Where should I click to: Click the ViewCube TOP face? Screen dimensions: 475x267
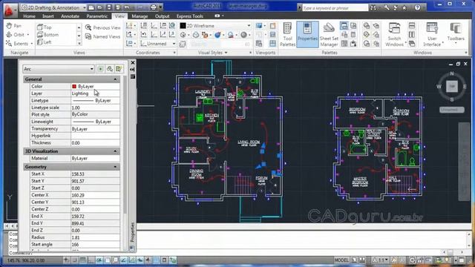click(x=452, y=87)
